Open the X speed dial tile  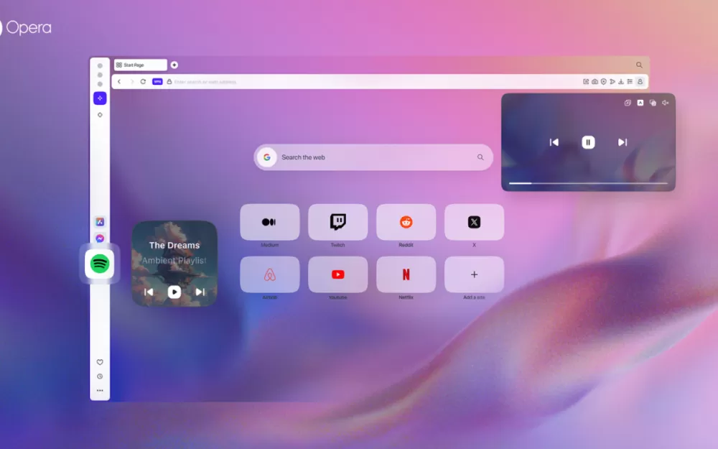coord(474,222)
